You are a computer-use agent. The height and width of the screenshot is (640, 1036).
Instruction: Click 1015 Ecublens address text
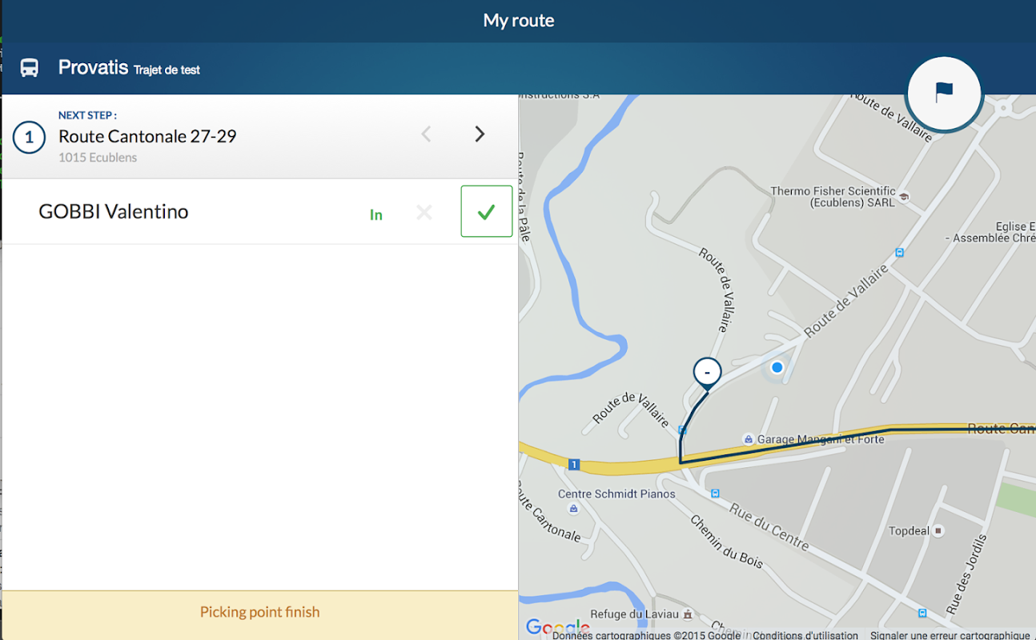[98, 158]
